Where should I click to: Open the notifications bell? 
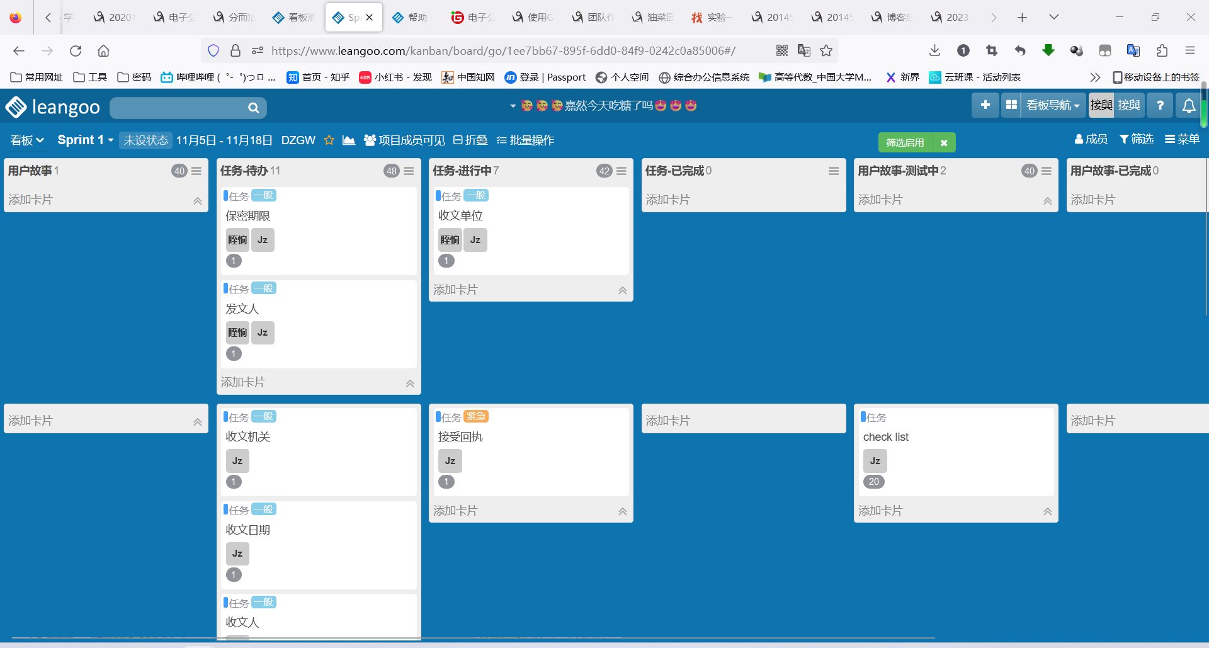pyautogui.click(x=1189, y=105)
